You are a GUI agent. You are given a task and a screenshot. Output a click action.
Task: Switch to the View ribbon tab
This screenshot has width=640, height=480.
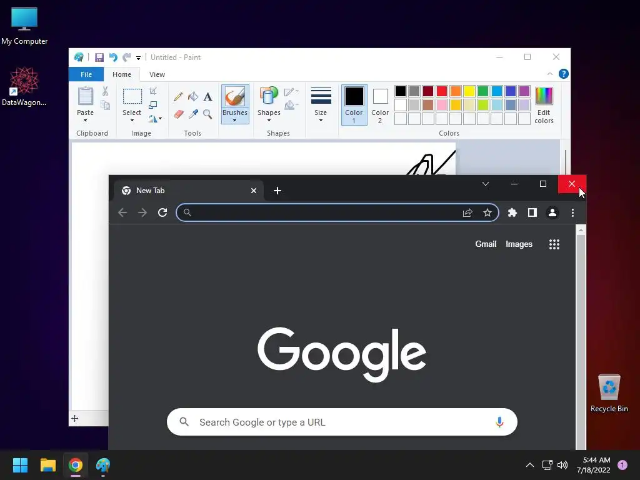tap(157, 74)
